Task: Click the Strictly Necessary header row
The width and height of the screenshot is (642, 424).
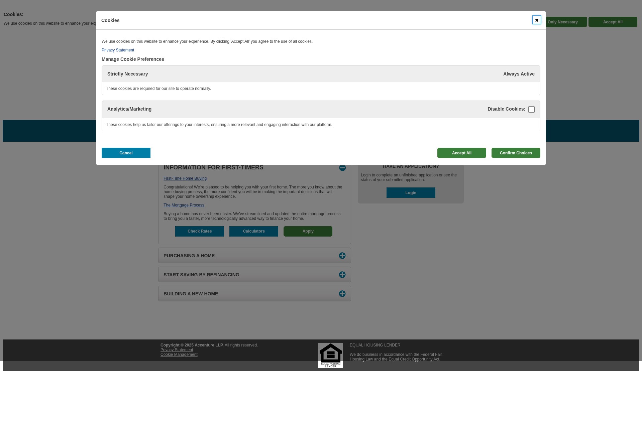Action: coord(321,74)
